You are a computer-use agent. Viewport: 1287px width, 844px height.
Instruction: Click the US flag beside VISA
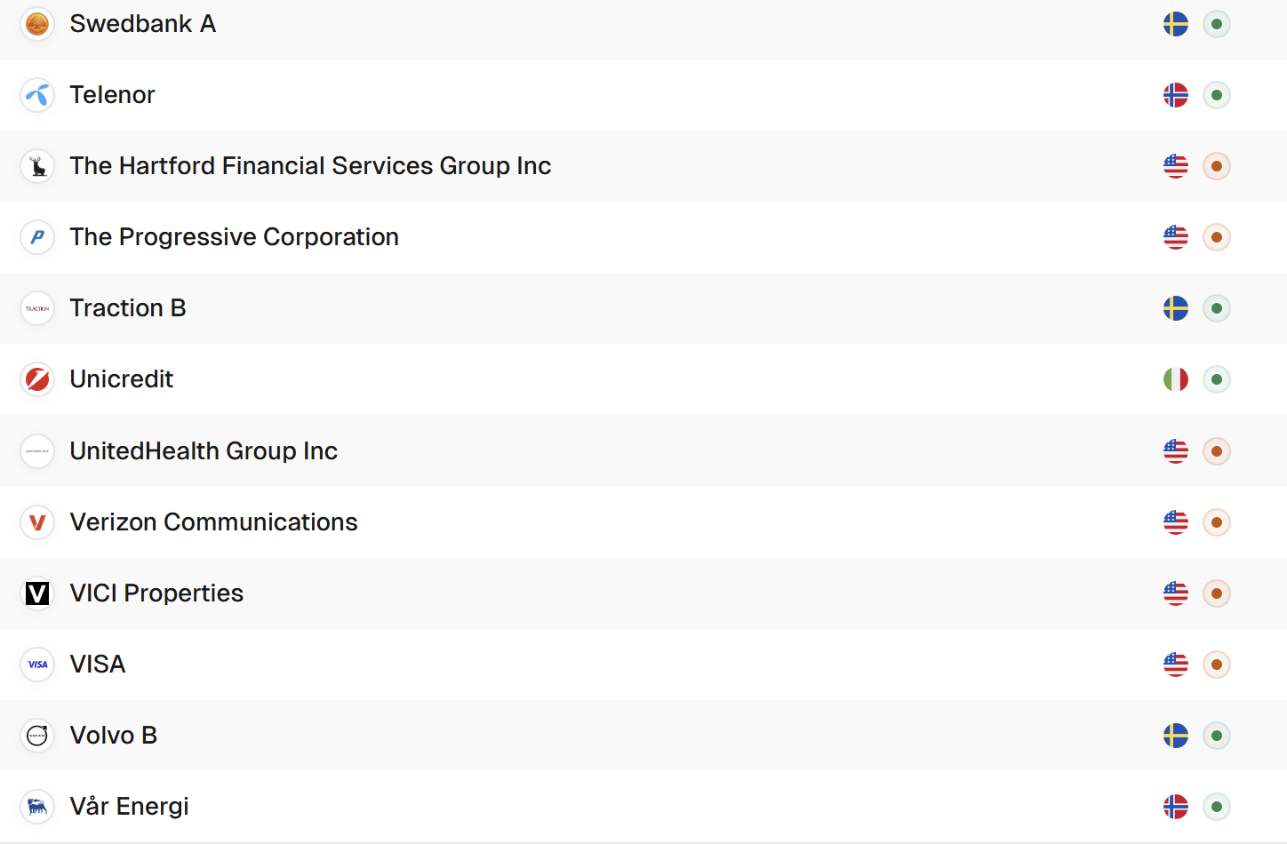(x=1176, y=665)
